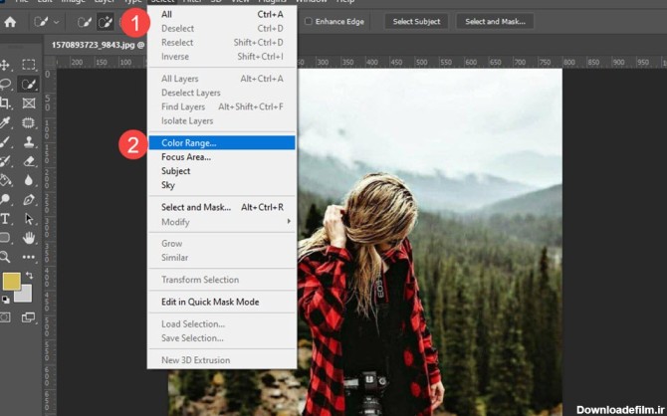Choose Similar from the Select menu

click(222, 258)
